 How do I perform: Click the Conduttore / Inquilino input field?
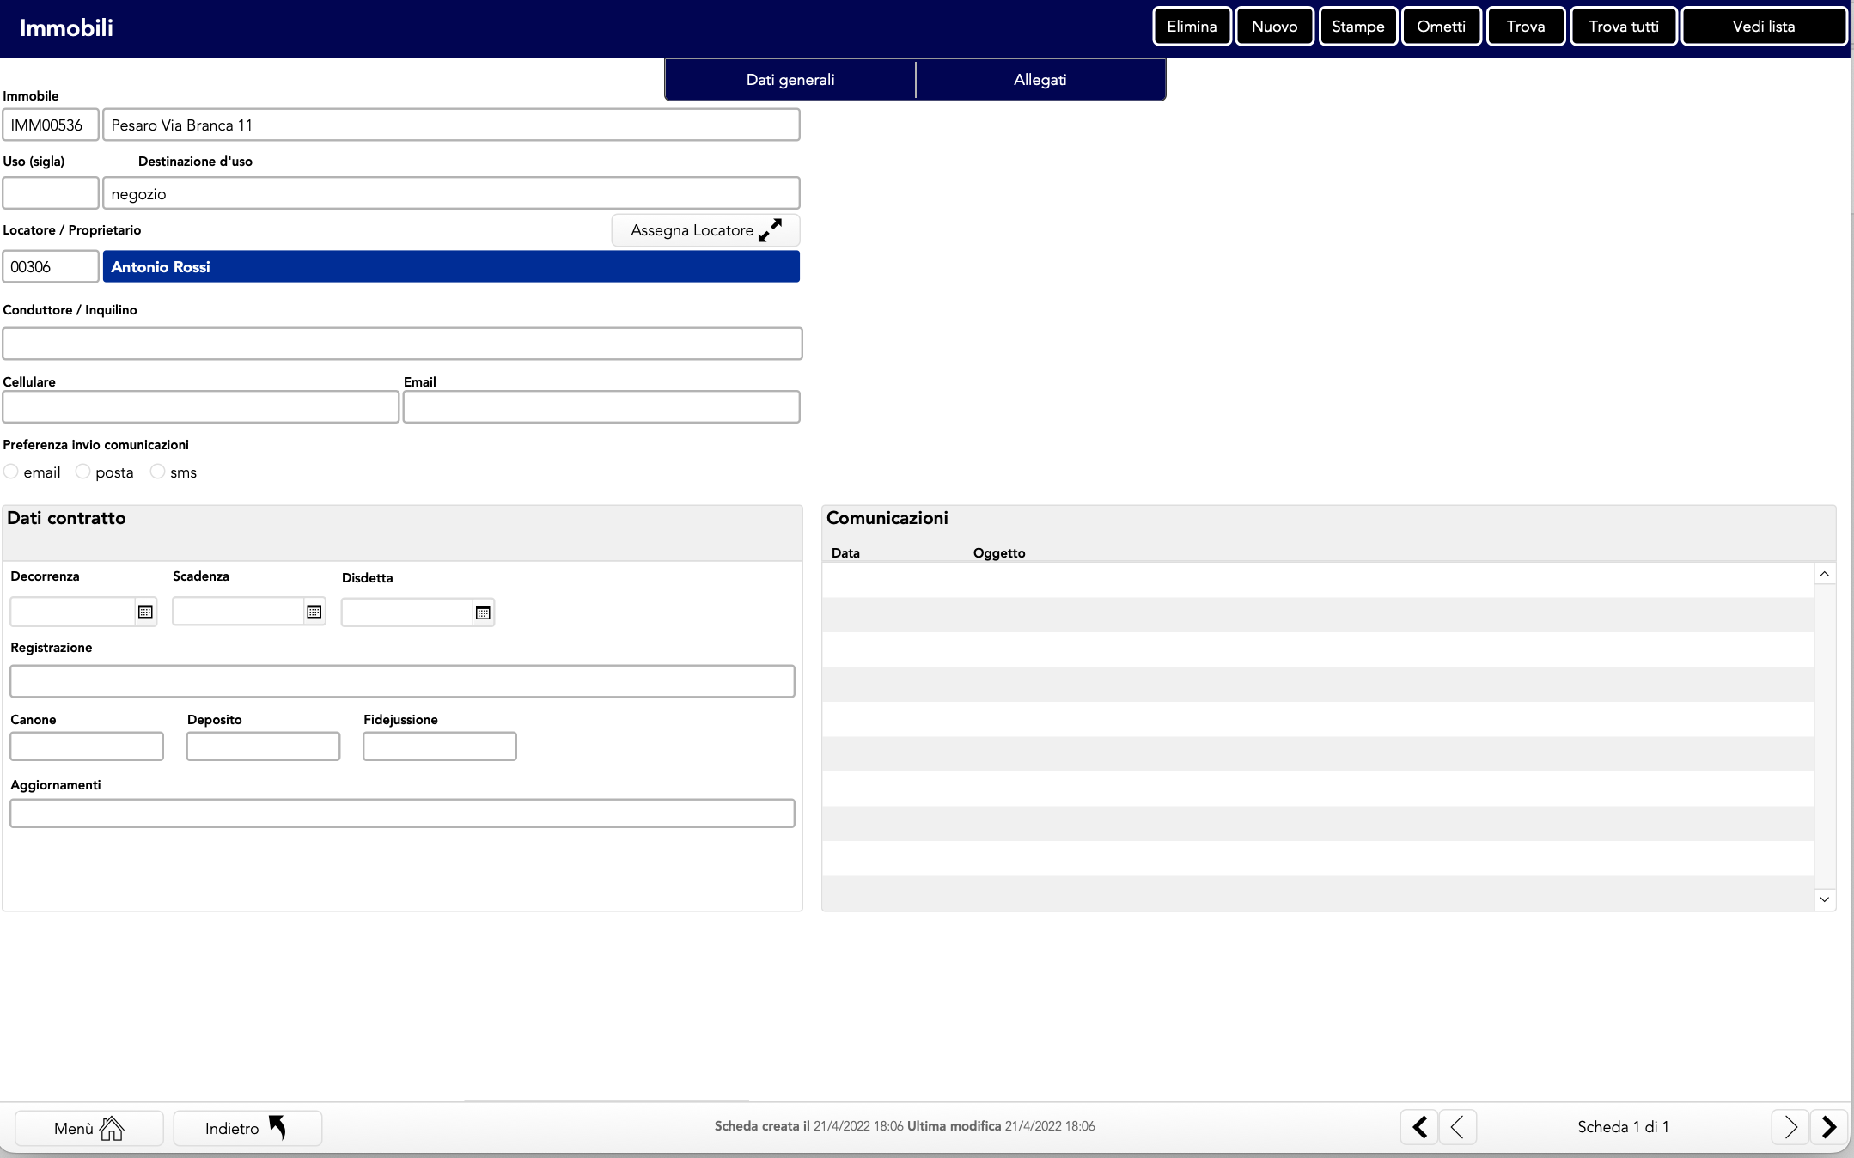[402, 344]
